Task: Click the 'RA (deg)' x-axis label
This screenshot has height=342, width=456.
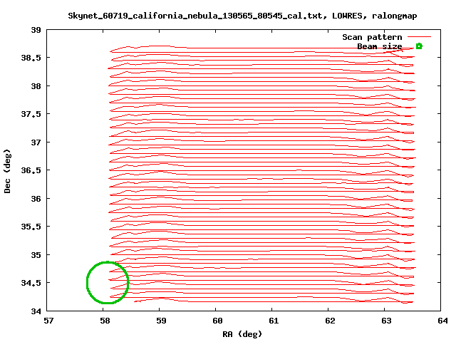Action: pos(242,334)
